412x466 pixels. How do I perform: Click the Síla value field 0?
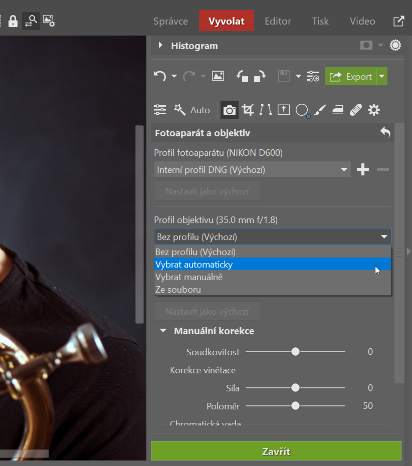[370, 387]
